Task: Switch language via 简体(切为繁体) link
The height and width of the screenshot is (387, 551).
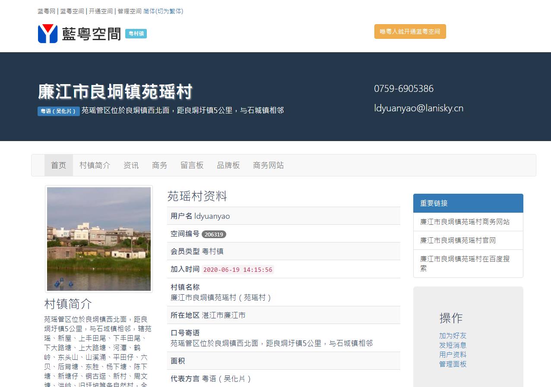Action: [x=163, y=11]
